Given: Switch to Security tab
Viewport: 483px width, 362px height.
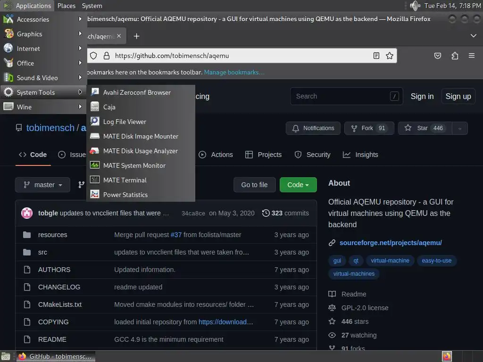Looking at the screenshot, I should click(313, 155).
